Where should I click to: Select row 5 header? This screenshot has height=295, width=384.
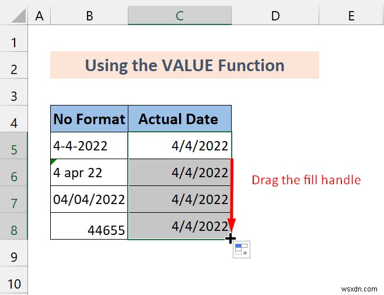coord(14,146)
